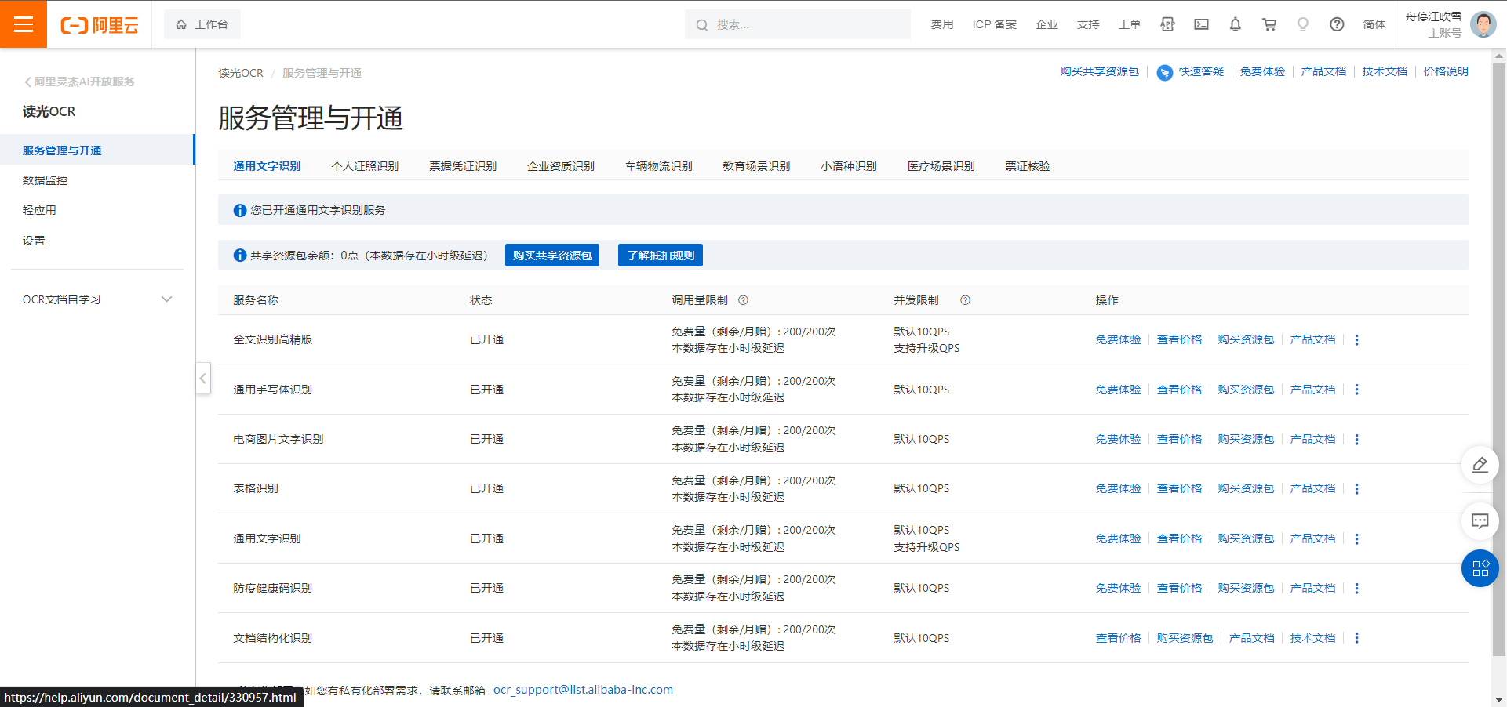1507x707 pixels.
Task: Open the shopping cart
Action: point(1269,24)
